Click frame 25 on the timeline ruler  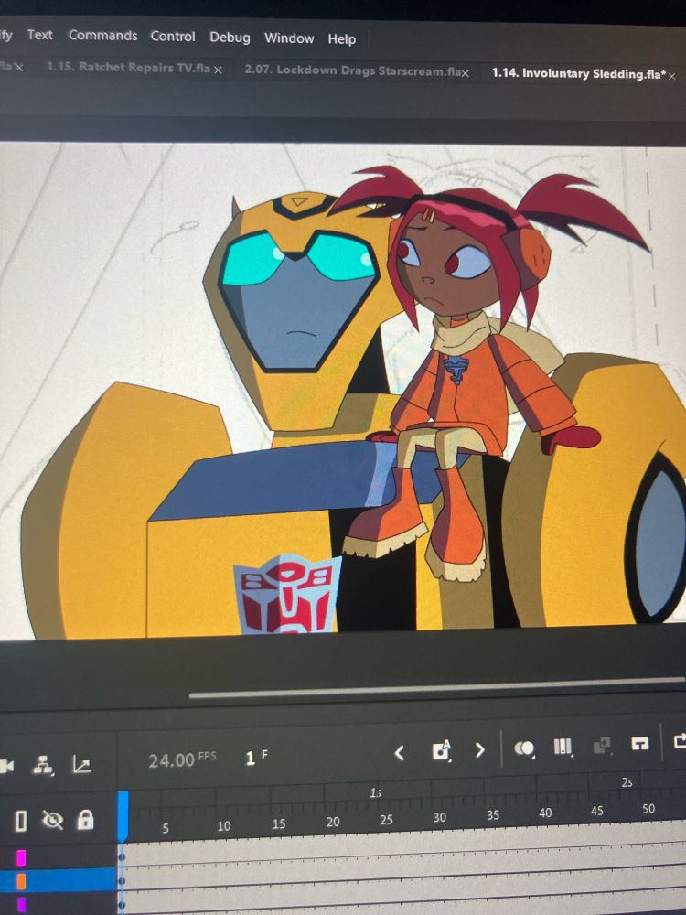coord(386,819)
